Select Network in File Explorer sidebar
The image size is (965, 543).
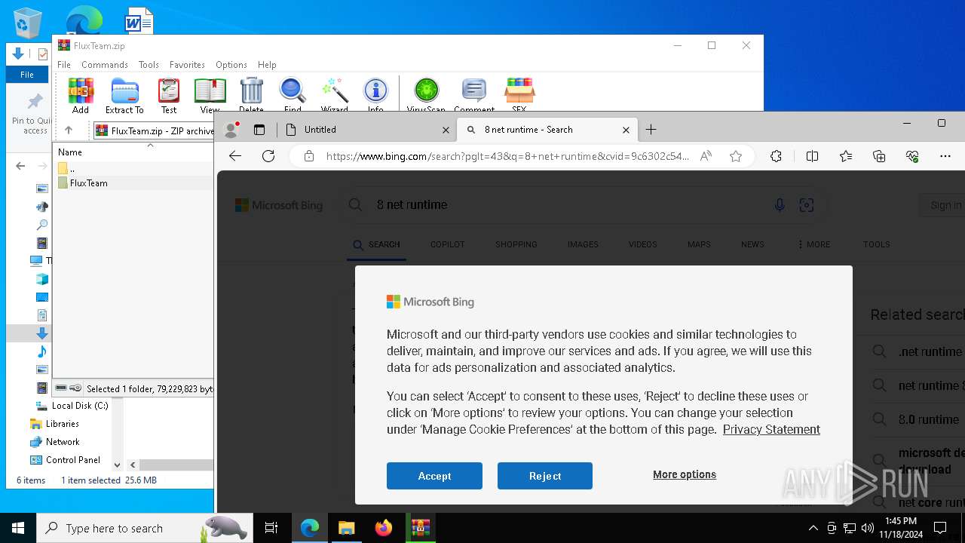[63, 442]
